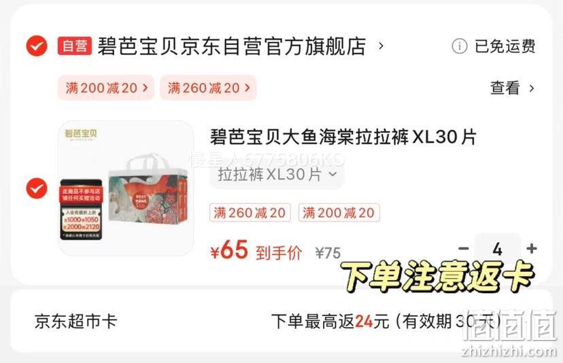Open the top 满200减20 coupon tag
The image size is (563, 363).
(x=106, y=88)
